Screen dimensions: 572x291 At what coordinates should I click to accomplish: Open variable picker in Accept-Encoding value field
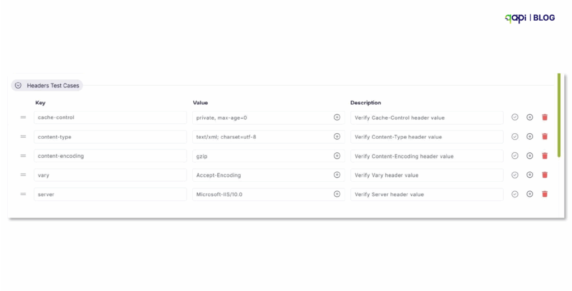tap(337, 175)
